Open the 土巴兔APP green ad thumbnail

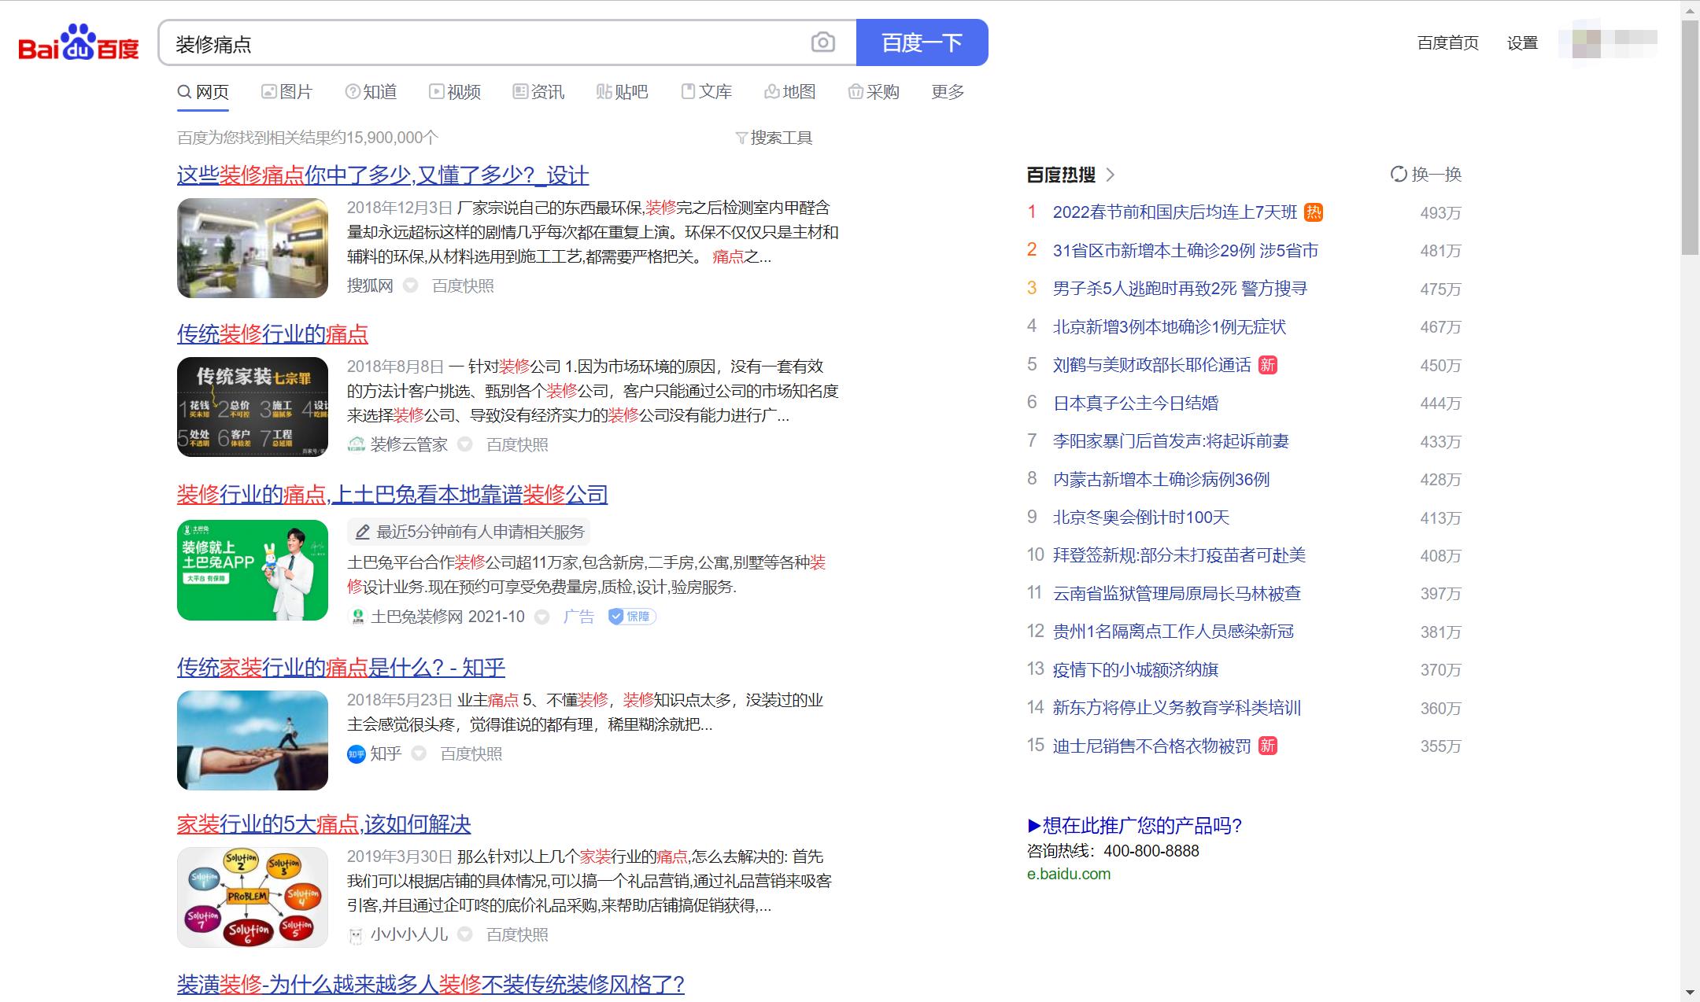(253, 570)
